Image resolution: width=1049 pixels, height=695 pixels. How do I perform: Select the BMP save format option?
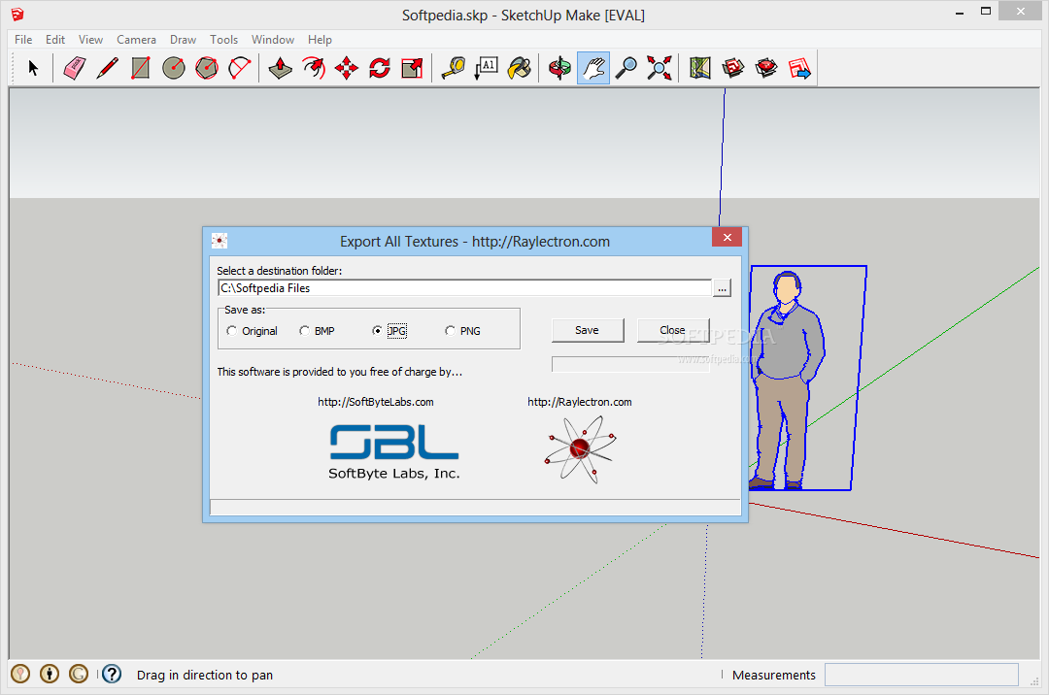coord(317,331)
